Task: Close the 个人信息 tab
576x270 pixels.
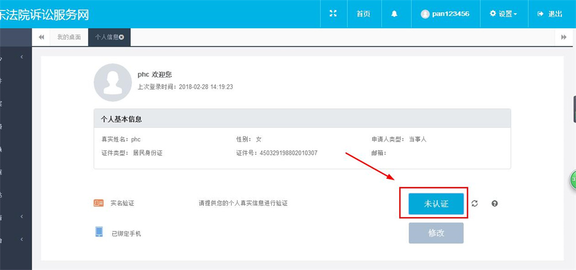Action: point(122,37)
